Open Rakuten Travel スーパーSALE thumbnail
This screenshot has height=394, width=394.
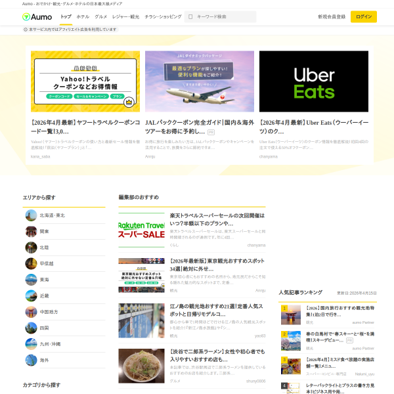141,230
